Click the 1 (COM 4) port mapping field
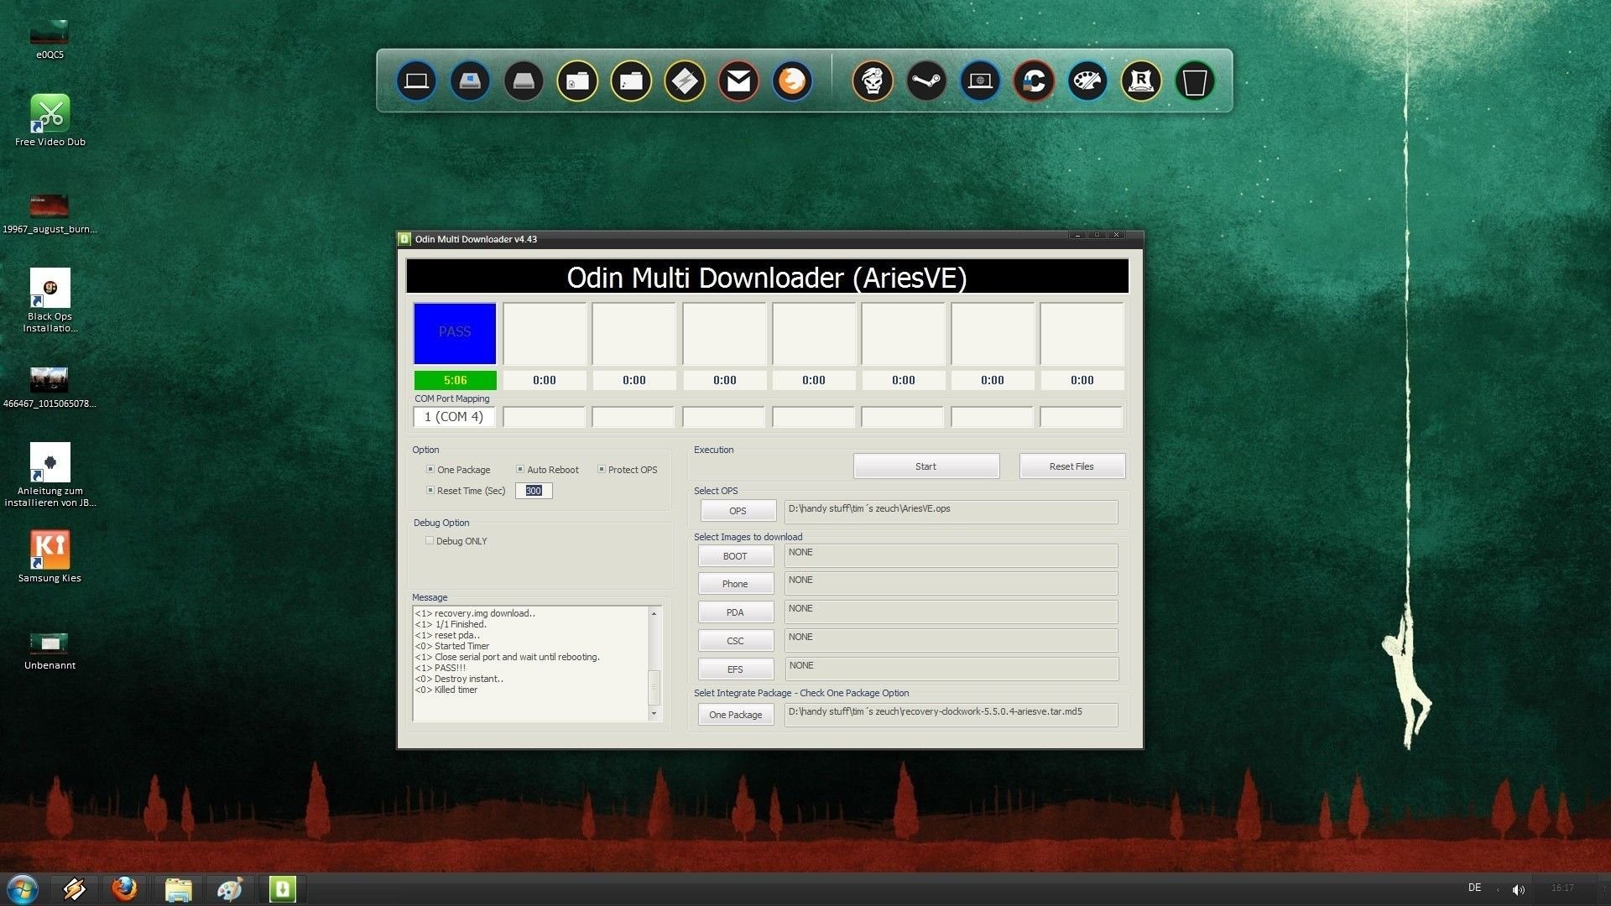The height and width of the screenshot is (906, 1611). pyautogui.click(x=454, y=417)
